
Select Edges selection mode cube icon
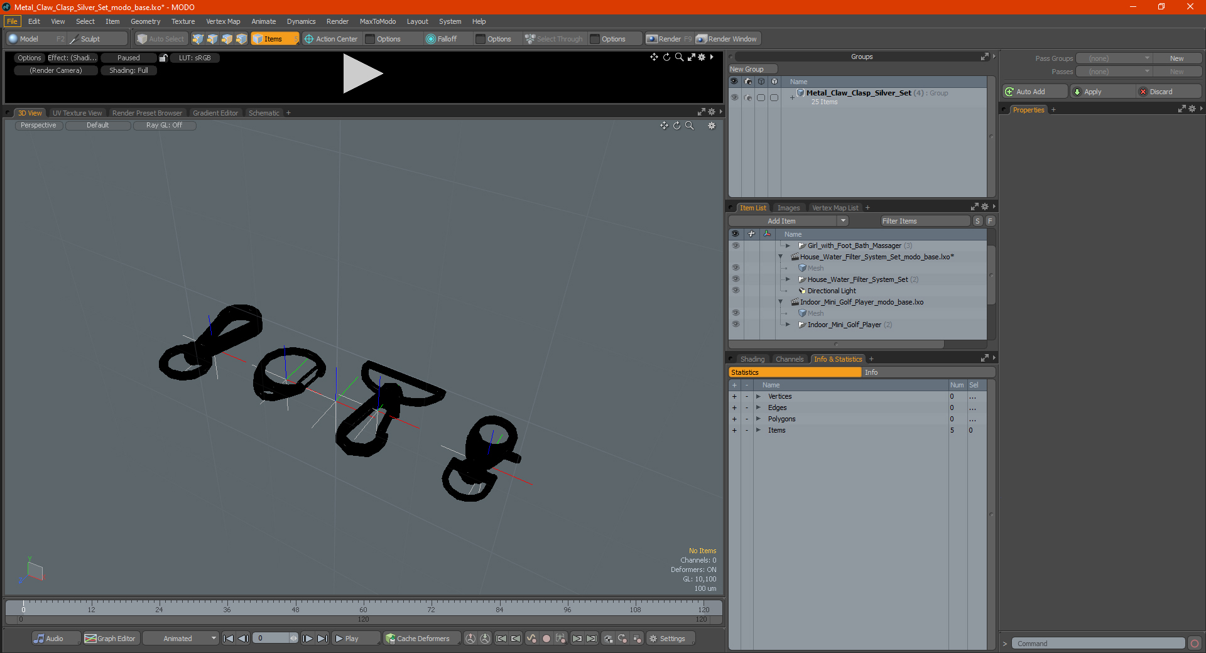click(212, 39)
